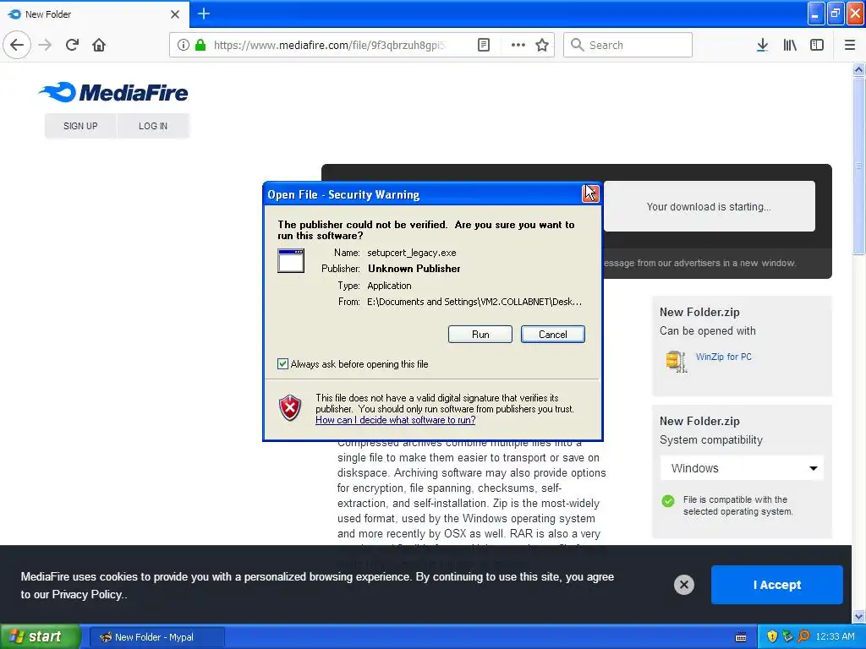Viewport: 866px width, 649px height.
Task: Click the MediaFire logo
Action: tap(113, 92)
